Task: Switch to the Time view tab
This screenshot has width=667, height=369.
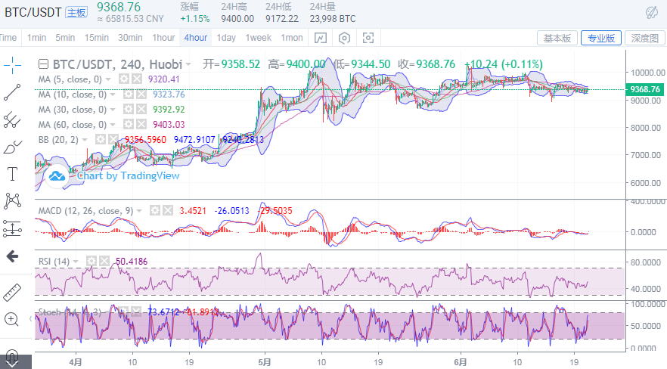Action: [x=8, y=38]
